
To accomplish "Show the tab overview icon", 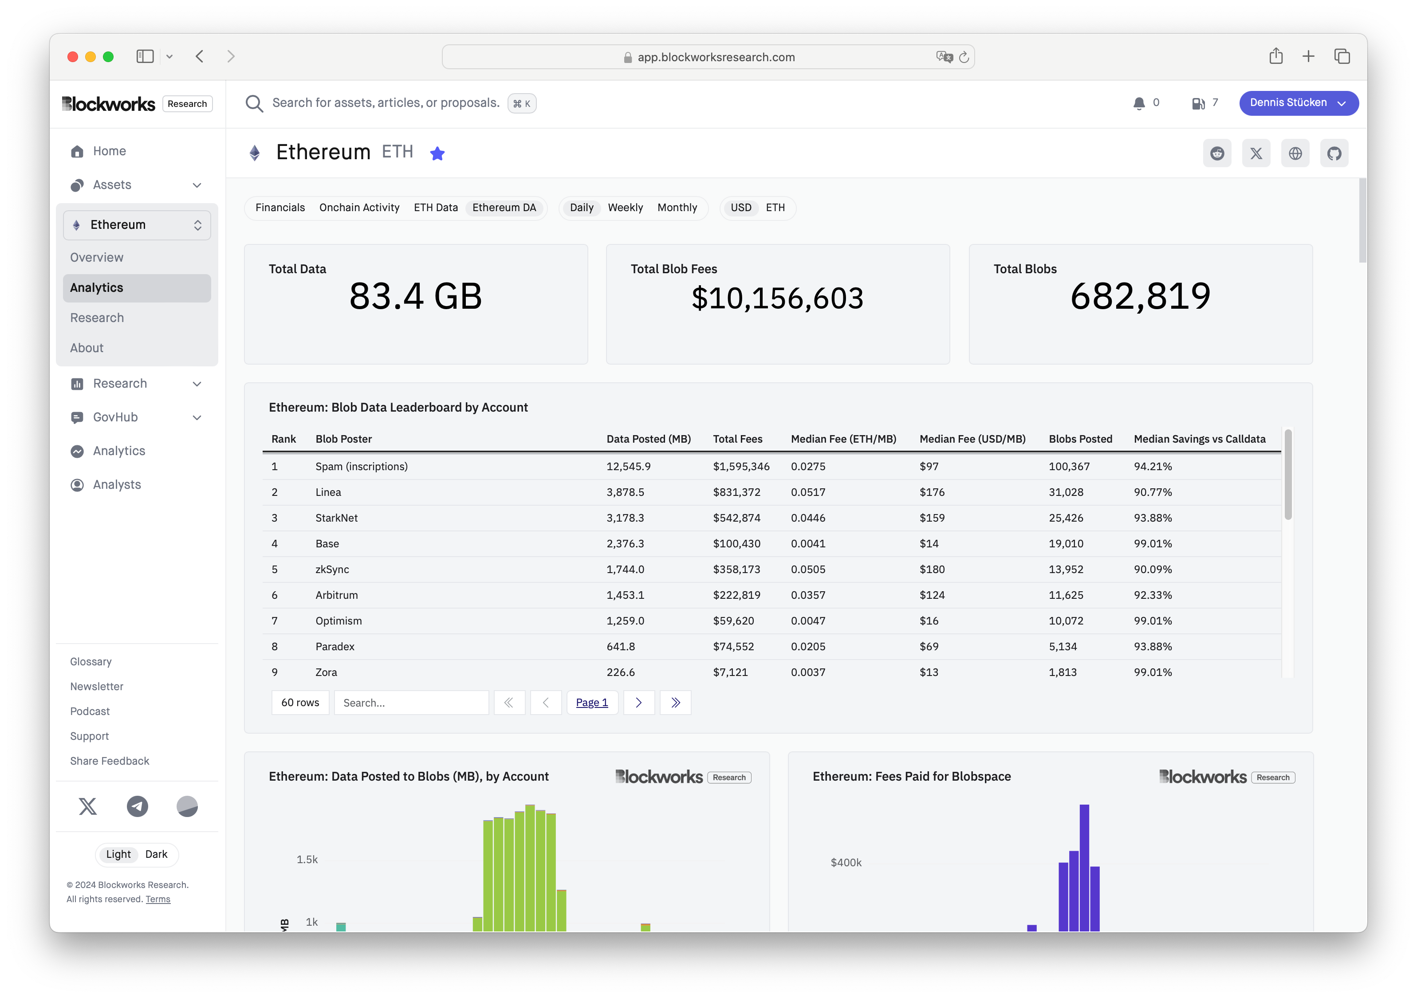I will 1342,57.
